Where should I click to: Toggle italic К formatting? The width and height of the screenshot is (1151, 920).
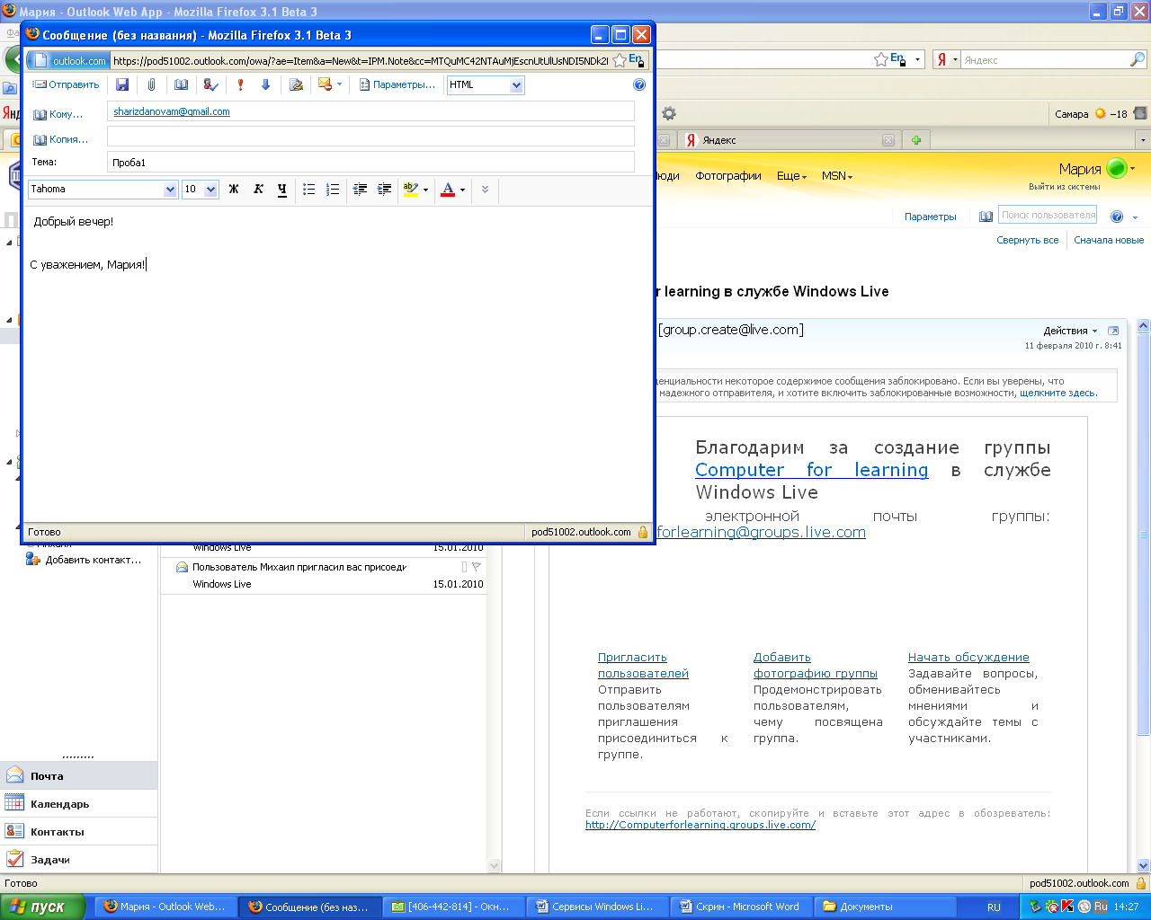(x=258, y=189)
